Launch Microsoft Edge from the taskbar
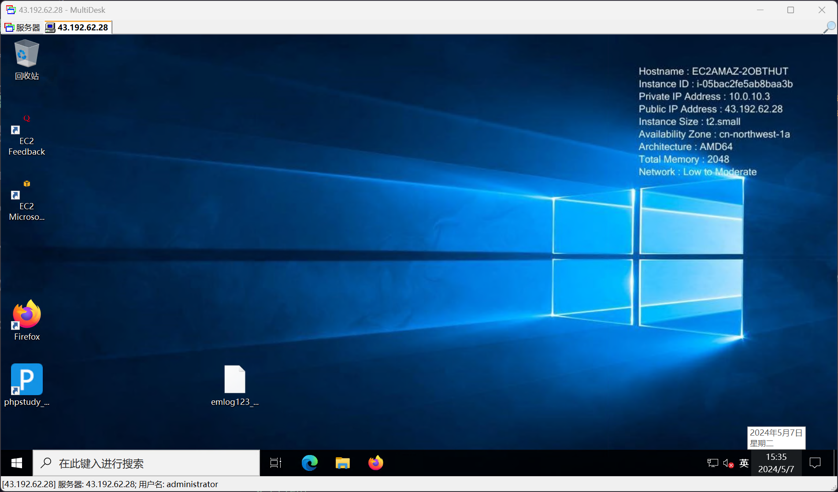 pyautogui.click(x=310, y=463)
